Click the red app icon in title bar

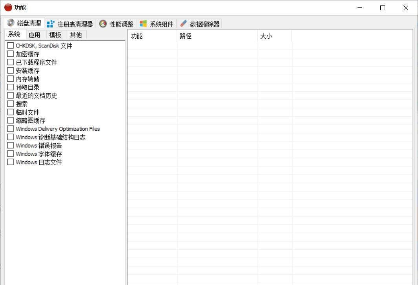8,7
